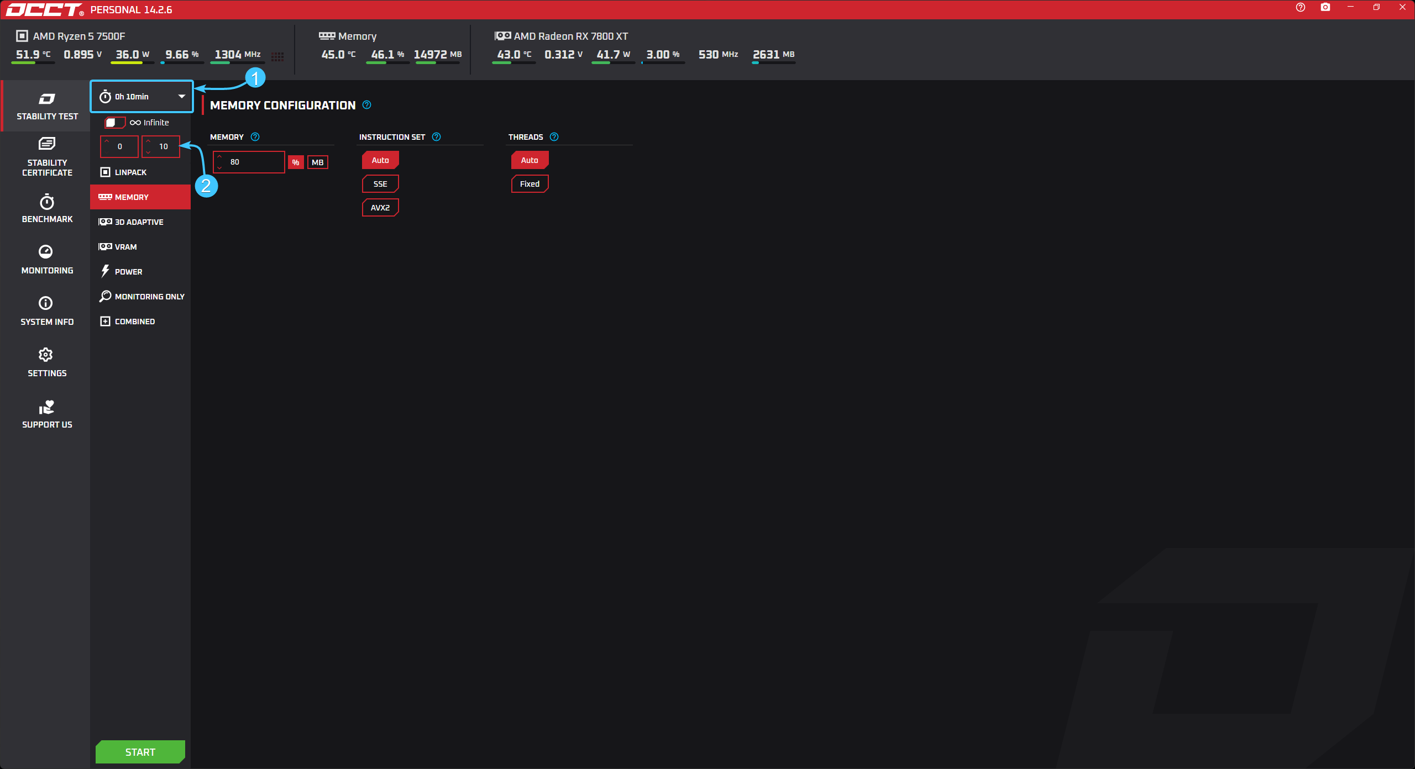Select the VRAM test
This screenshot has height=769, width=1415.
125,247
